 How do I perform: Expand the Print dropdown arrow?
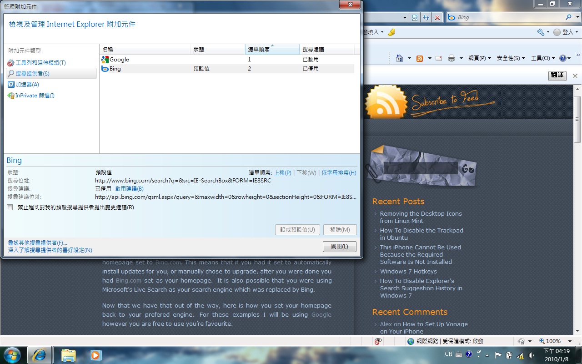(461, 58)
